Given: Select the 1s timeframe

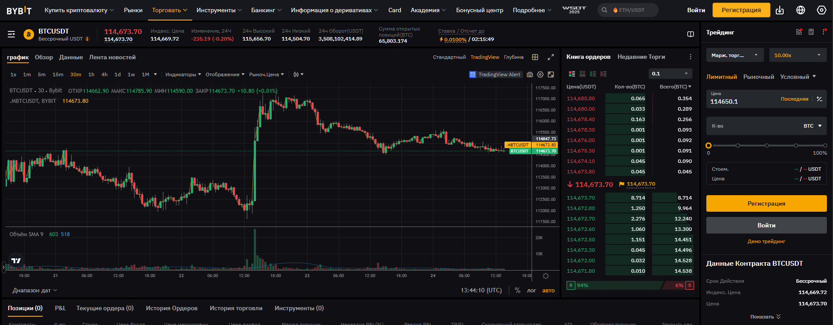Looking at the screenshot, I should coord(14,74).
